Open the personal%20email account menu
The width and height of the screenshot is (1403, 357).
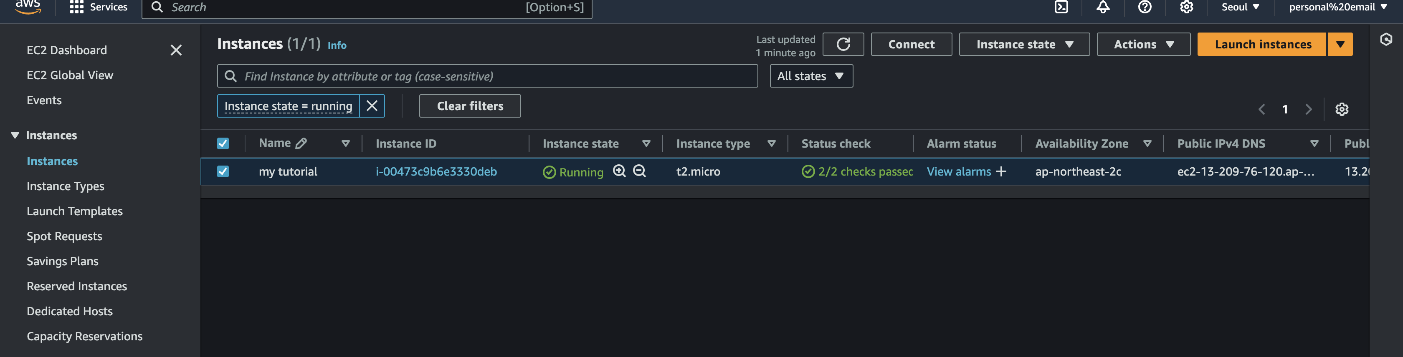click(1337, 7)
